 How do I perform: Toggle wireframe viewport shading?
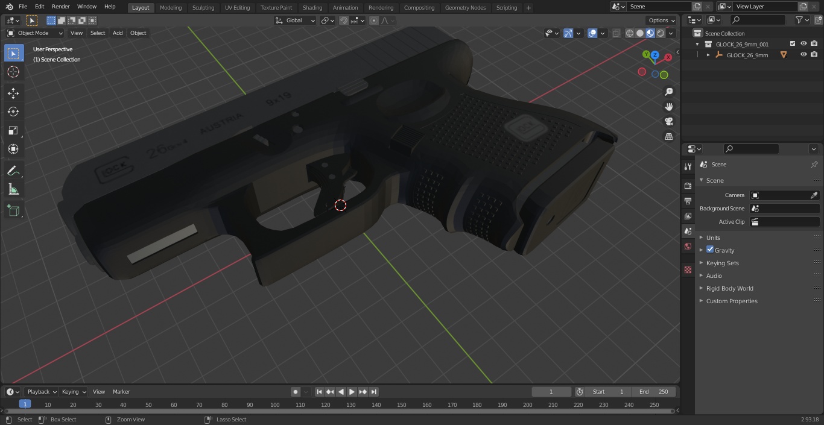click(x=630, y=33)
